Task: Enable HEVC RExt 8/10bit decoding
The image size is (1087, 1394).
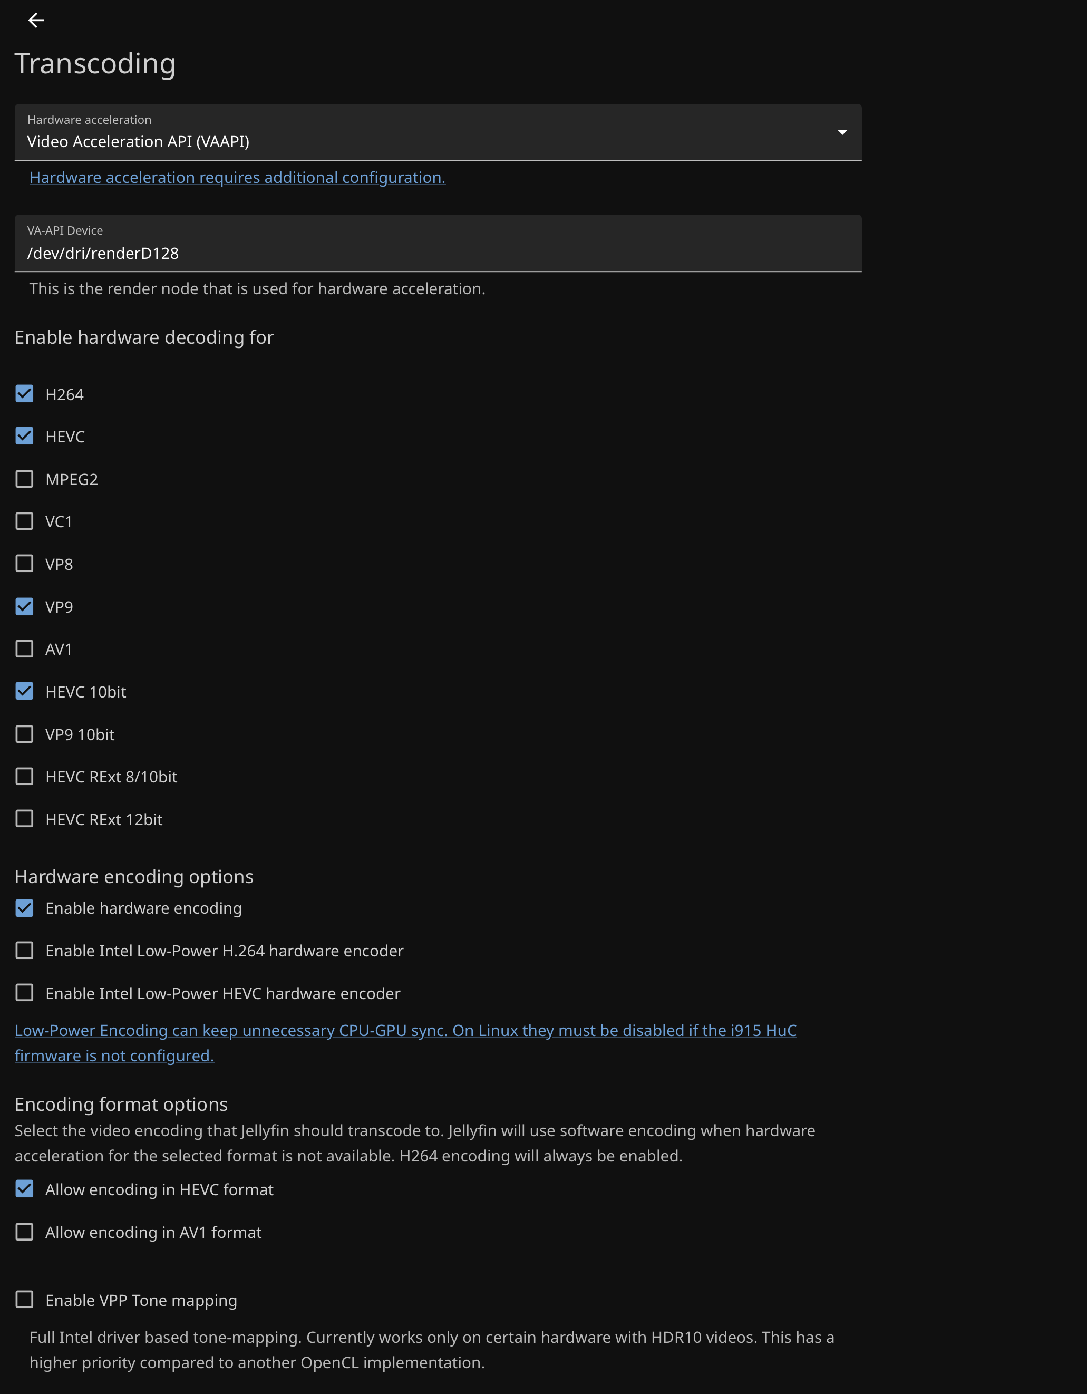Action: (x=24, y=777)
